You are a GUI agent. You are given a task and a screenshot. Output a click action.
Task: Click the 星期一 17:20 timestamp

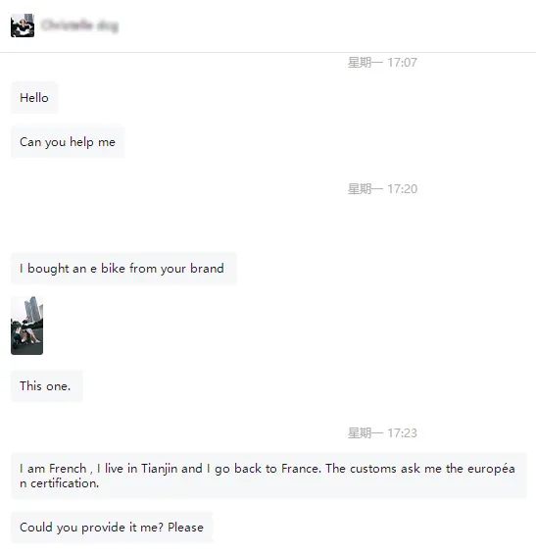pyautogui.click(x=382, y=189)
